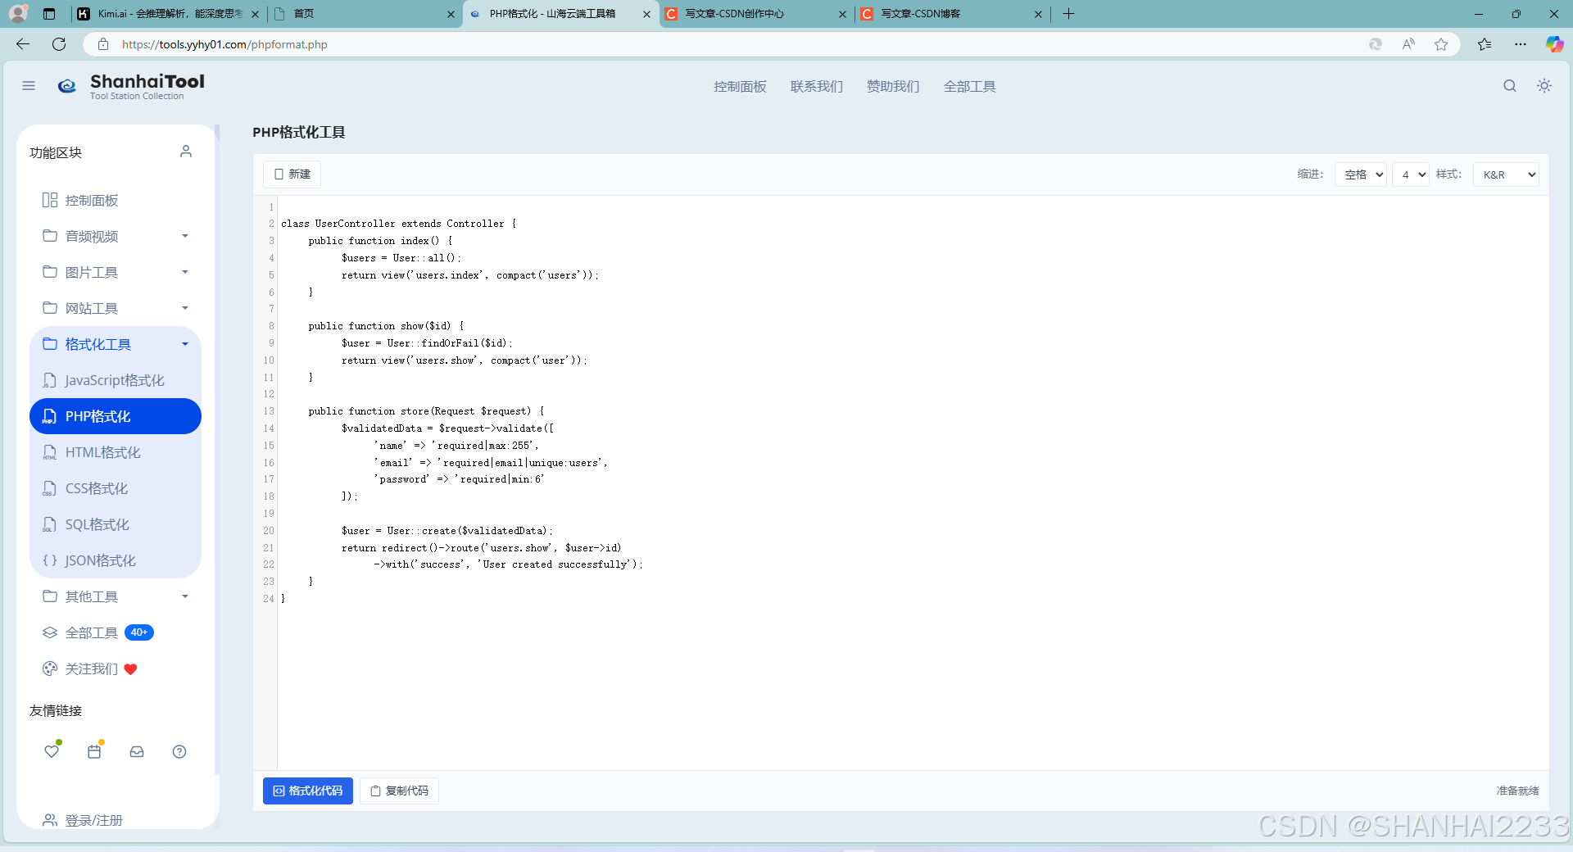Open SQL格式化 tool
Screen dimensions: 1573x852
[115, 524]
